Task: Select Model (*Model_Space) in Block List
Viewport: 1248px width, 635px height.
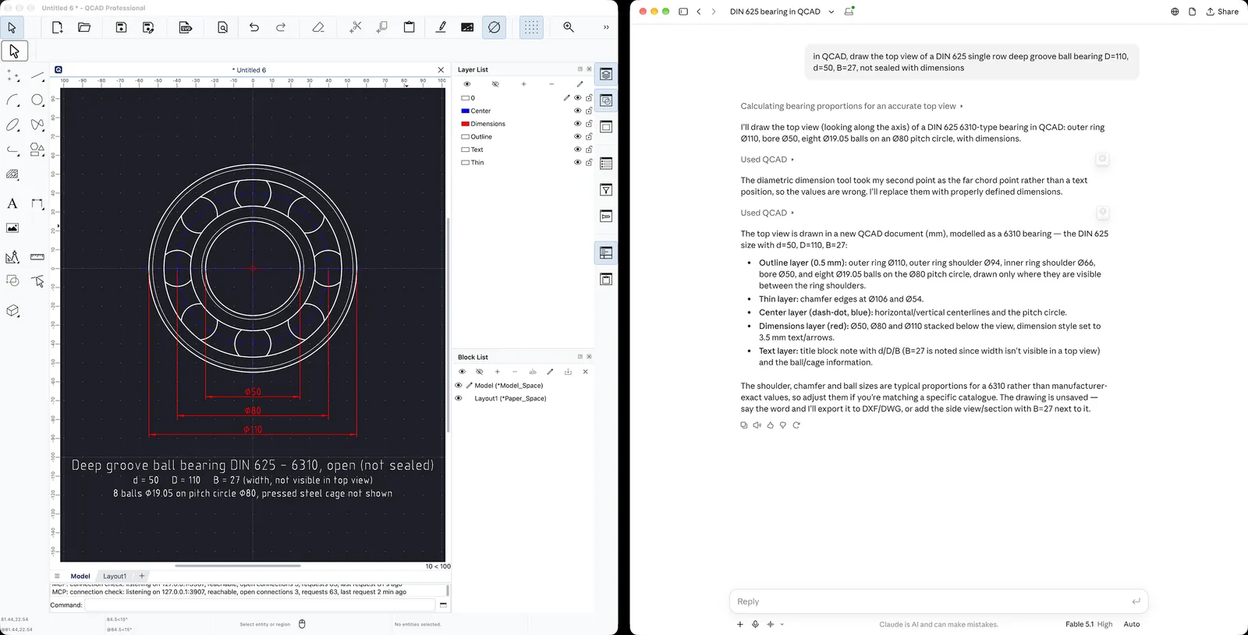Action: coord(509,386)
